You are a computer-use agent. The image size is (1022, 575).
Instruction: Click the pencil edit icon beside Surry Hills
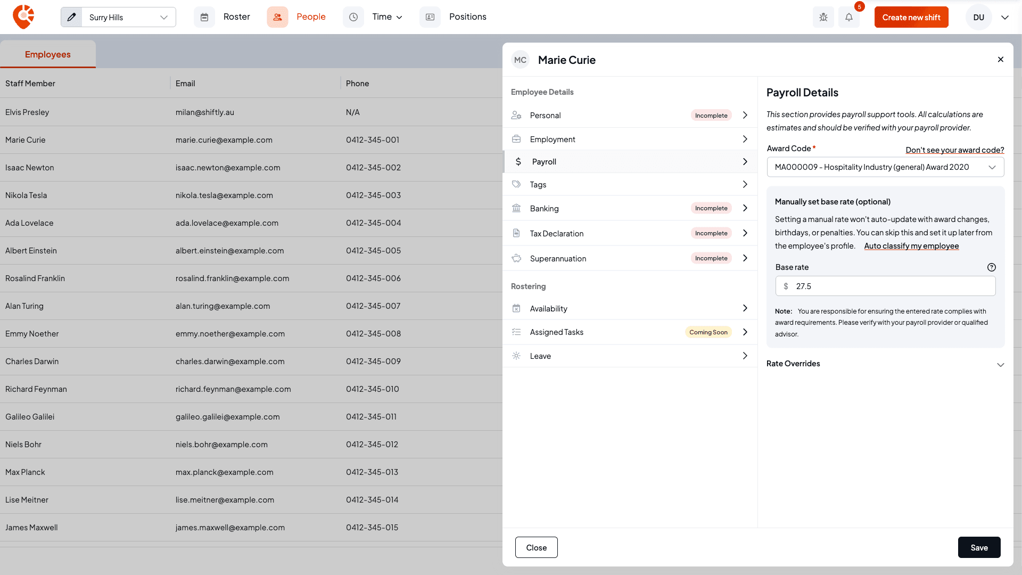pos(71,17)
